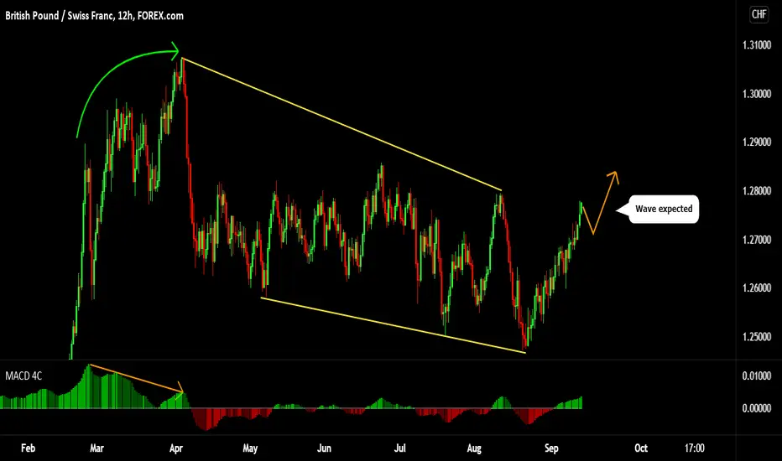Viewport: 782px width, 461px height.
Task: Click the 0.01000 MACD scale label
Action: pyautogui.click(x=757, y=376)
